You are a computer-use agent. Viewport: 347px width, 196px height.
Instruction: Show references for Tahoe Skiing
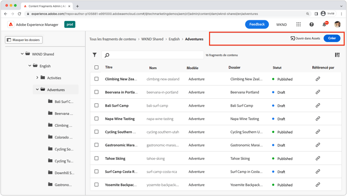click(x=318, y=158)
